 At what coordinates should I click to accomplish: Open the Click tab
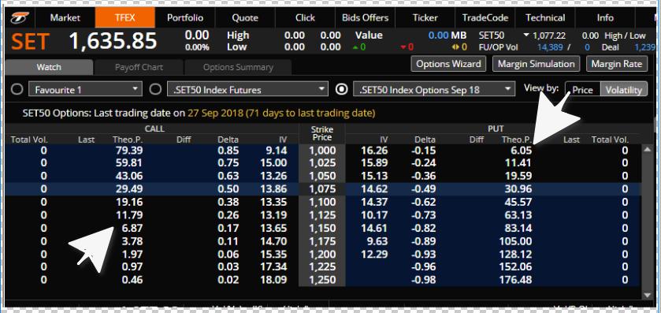(305, 17)
